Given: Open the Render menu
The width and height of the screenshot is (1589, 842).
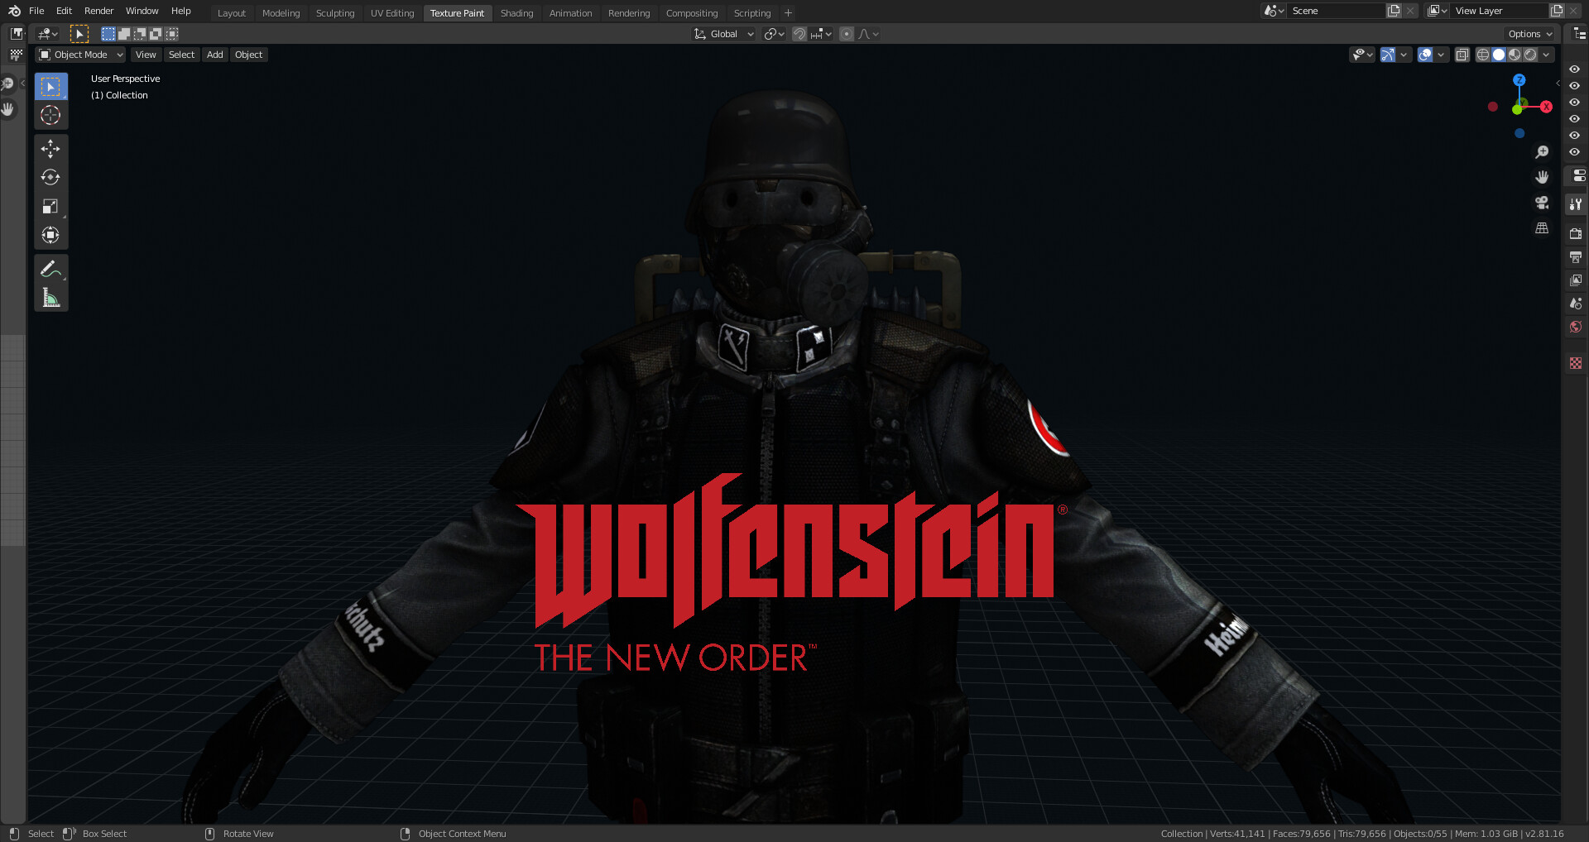Looking at the screenshot, I should (98, 11).
